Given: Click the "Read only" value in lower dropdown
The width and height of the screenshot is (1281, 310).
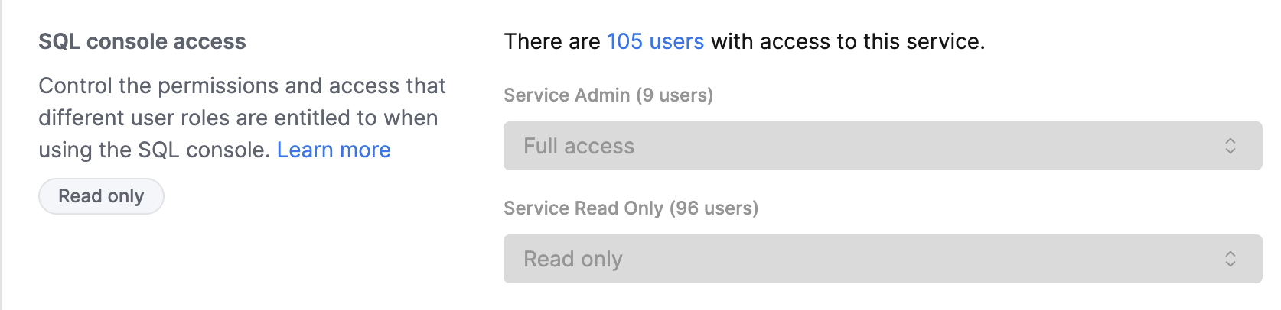Looking at the screenshot, I should tap(572, 259).
